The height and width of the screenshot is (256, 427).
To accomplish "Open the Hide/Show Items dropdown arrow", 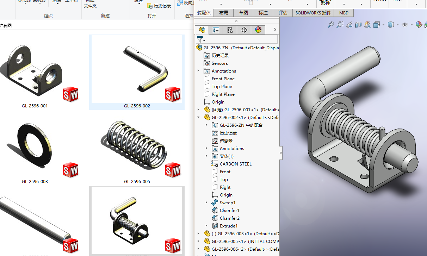I will pos(411,25).
